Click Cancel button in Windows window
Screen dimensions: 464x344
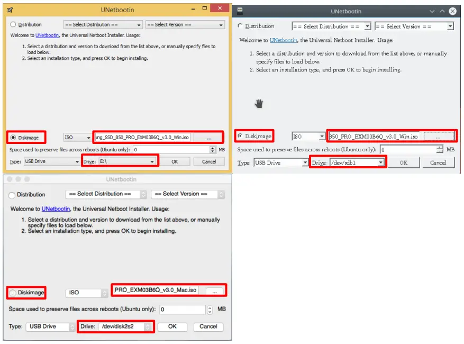[x=209, y=161]
